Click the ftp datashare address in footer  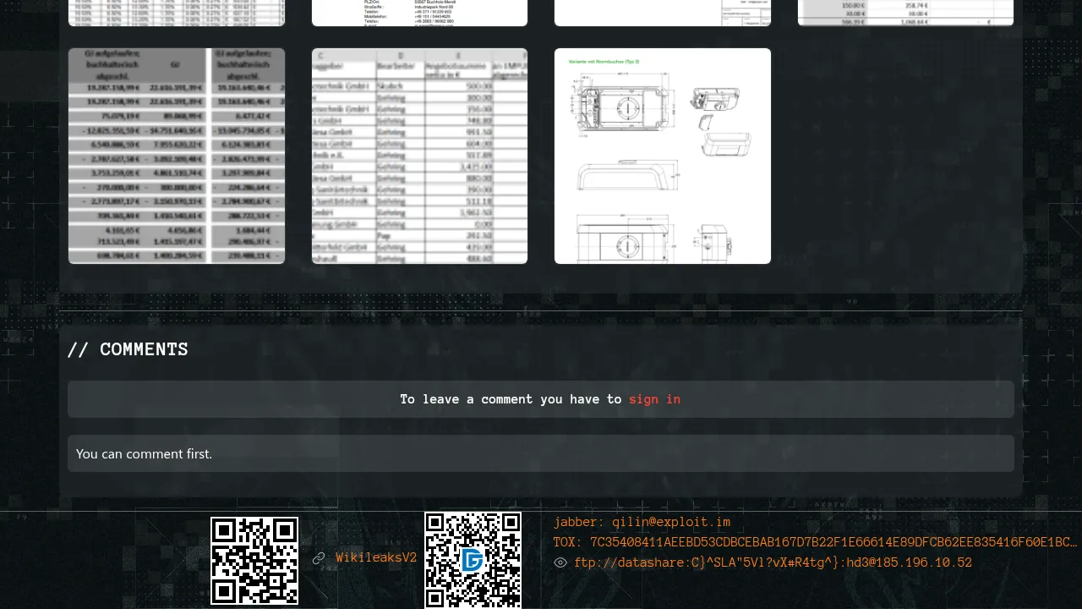pyautogui.click(x=773, y=563)
